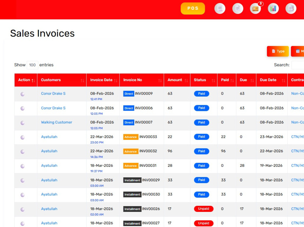Open Ayatullah customer link for INV00033
304x227 pixels.
[x=49, y=137]
